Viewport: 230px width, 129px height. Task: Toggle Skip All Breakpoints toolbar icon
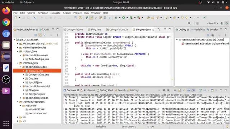pos(34,18)
